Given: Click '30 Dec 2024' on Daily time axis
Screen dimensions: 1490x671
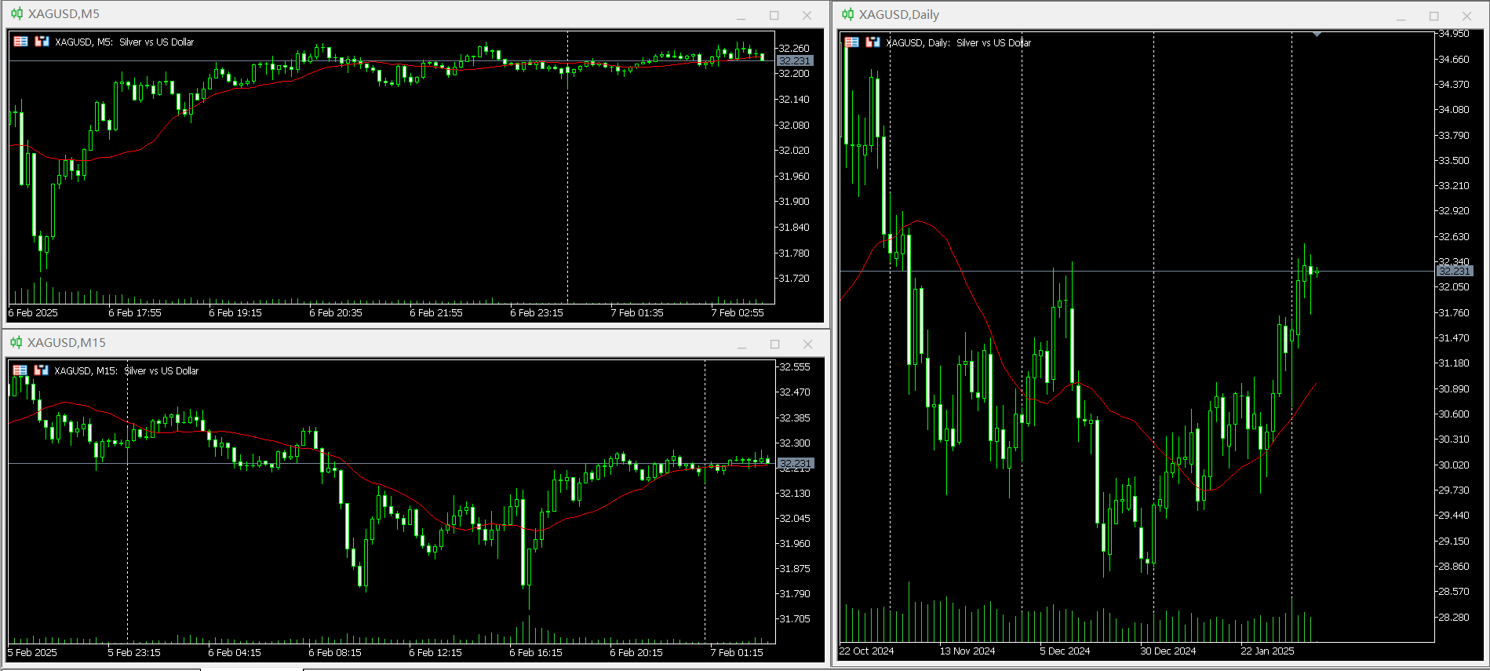Looking at the screenshot, I should tap(1168, 651).
